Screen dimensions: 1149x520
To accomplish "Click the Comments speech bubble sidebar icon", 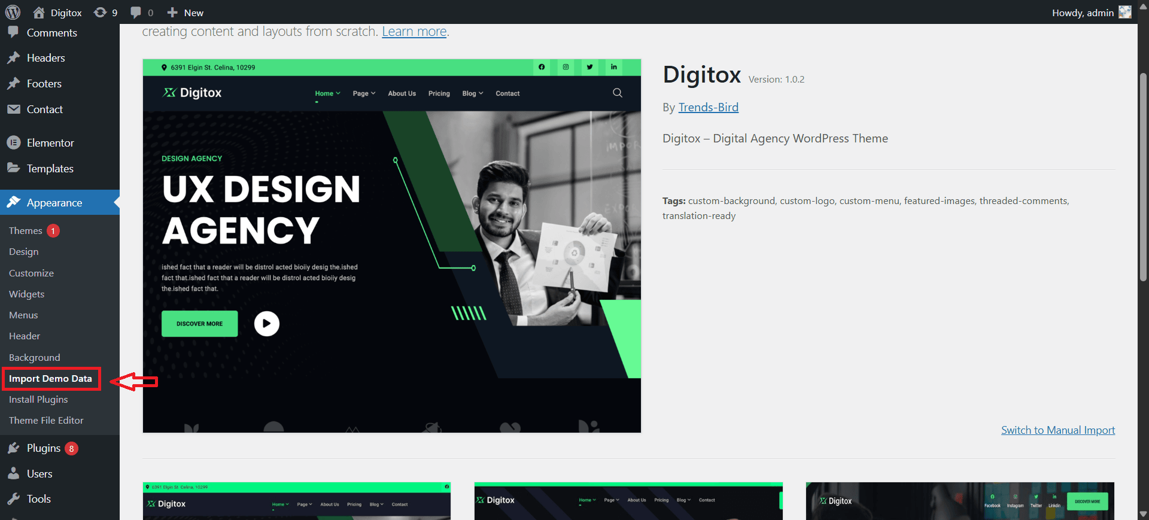I will (13, 32).
